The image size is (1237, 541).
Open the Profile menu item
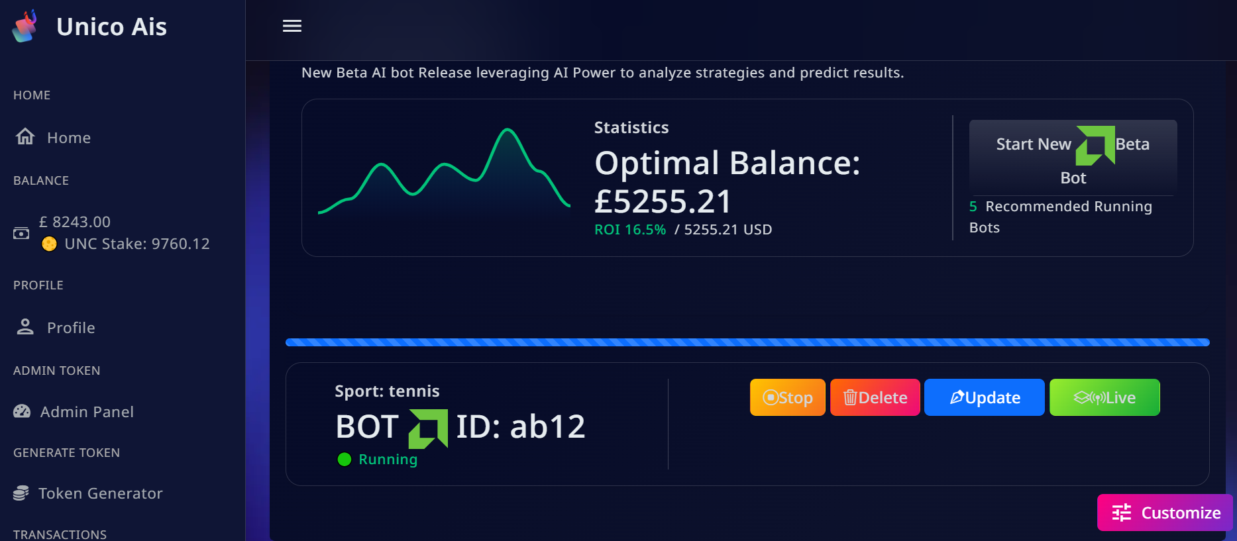click(71, 328)
